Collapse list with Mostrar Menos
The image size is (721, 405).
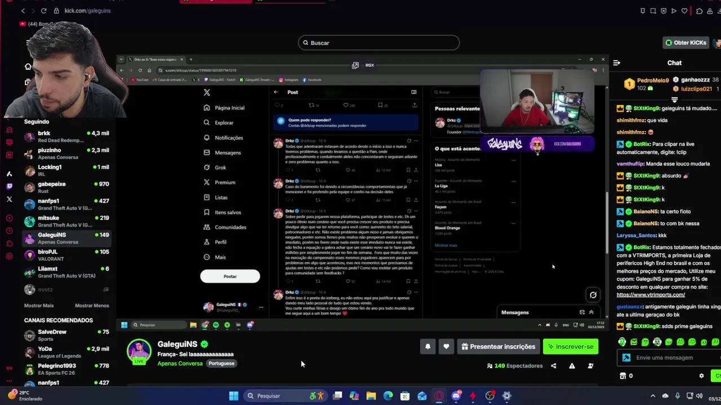tap(92, 305)
